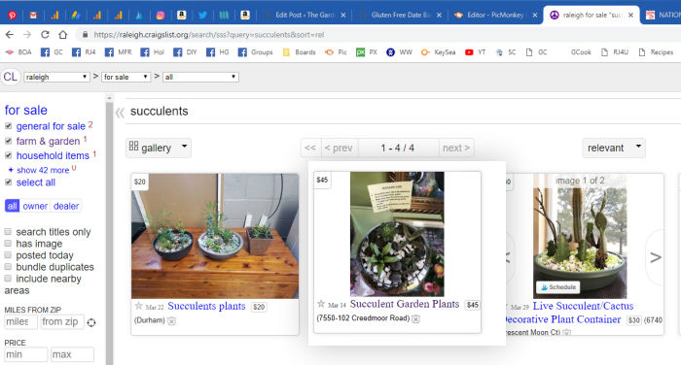This screenshot has height=365, width=681.
Task: Open the KeySea bookmark
Action: coord(438,52)
